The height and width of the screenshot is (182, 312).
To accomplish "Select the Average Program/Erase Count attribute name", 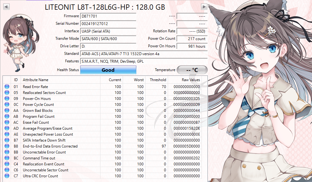I will (x=48, y=128).
